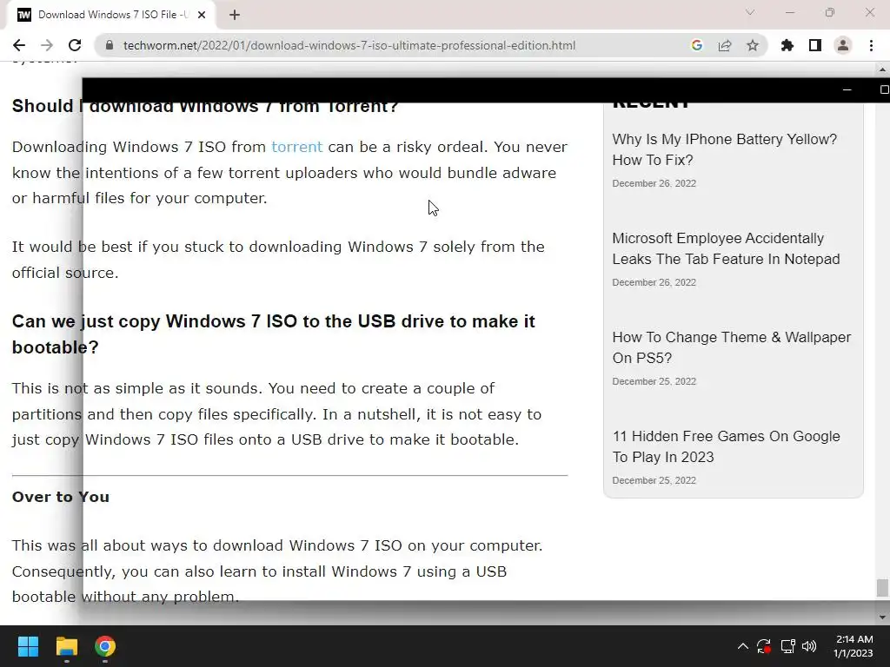Image resolution: width=890 pixels, height=667 pixels.
Task: Open the clock showing 2:14 AM
Action: [x=853, y=646]
